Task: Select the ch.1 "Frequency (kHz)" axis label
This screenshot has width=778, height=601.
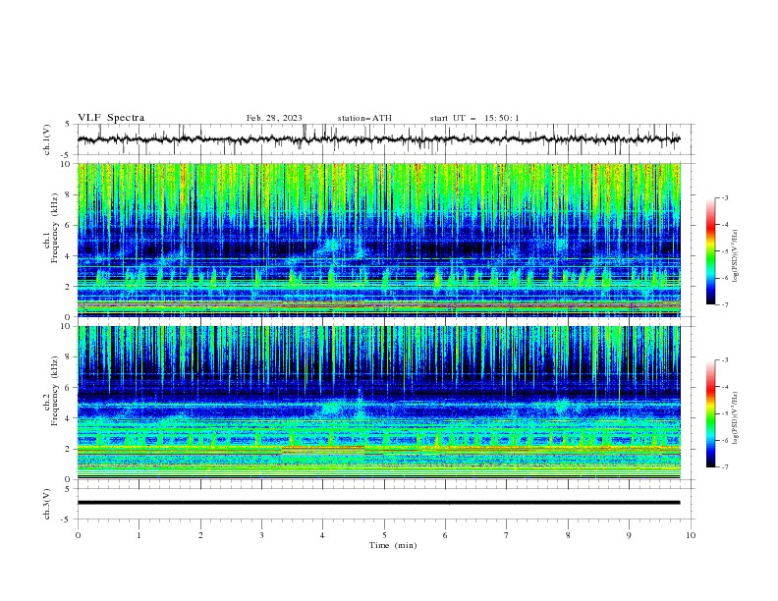Action: point(55,226)
